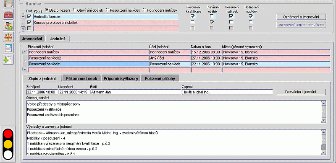The height and width of the screenshot is (163, 336).
Task: Open the golden scales sidebar icon
Action: (8, 37)
